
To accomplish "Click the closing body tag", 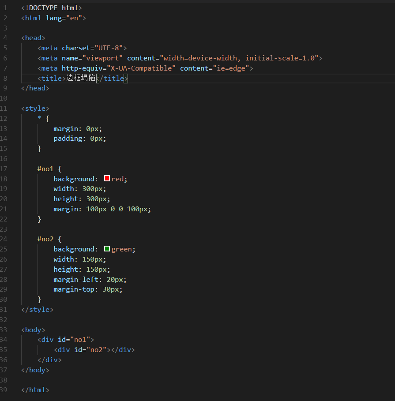I will [x=35, y=370].
